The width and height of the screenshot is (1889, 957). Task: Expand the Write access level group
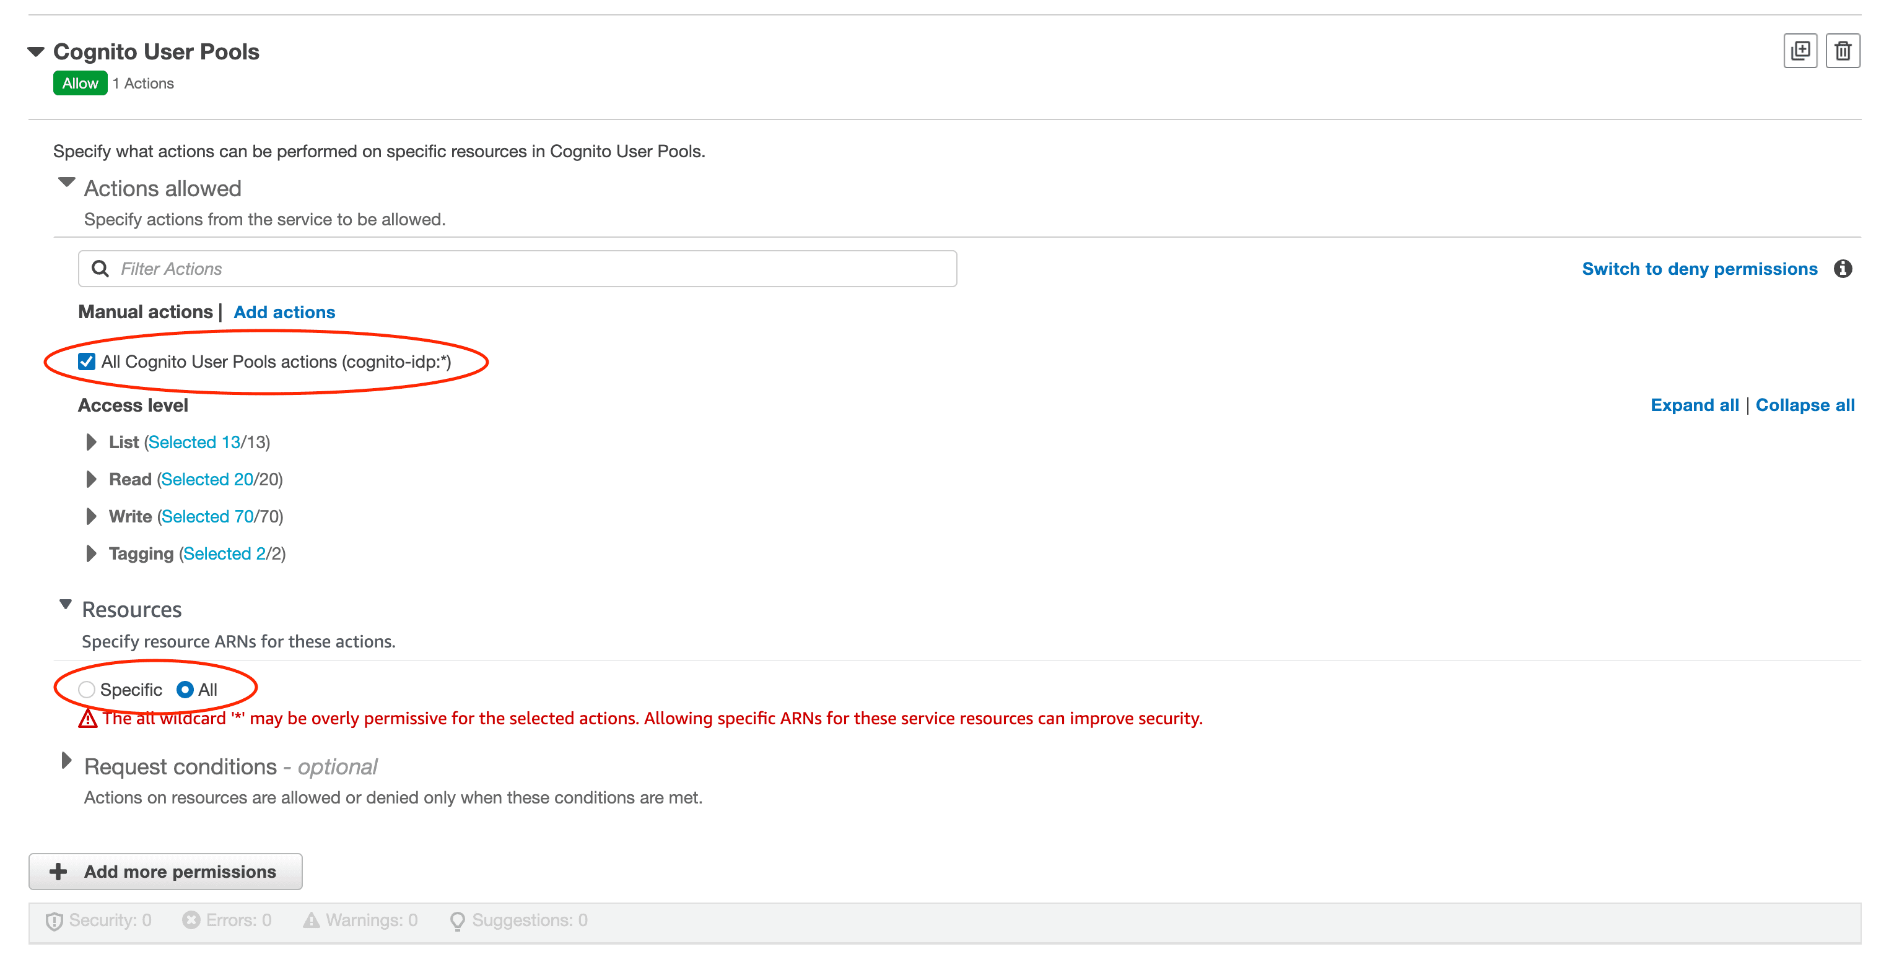point(92,516)
